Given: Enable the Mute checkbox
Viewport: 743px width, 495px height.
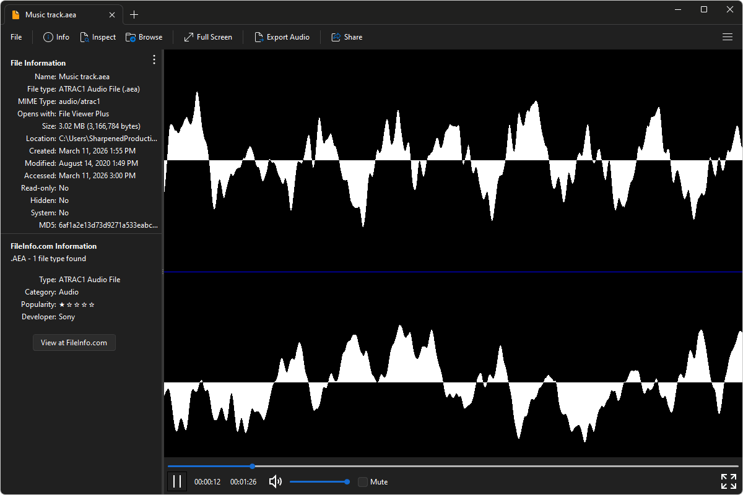Looking at the screenshot, I should 362,481.
